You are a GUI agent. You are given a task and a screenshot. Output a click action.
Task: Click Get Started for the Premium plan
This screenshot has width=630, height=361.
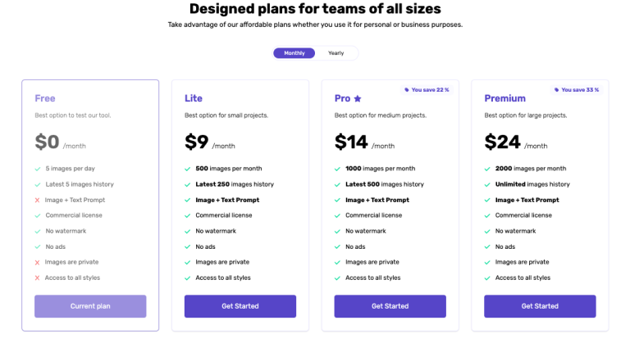pos(540,306)
